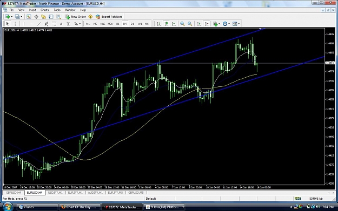Click the Expert Advisors button

click(x=109, y=17)
